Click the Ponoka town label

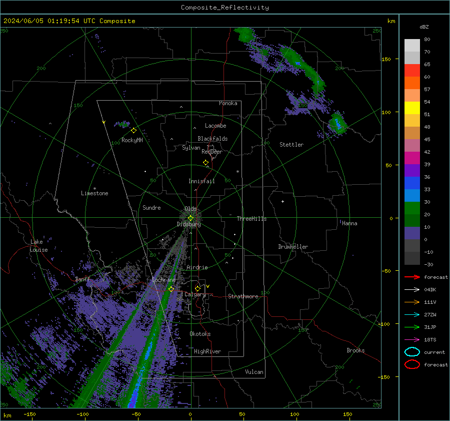point(228,104)
